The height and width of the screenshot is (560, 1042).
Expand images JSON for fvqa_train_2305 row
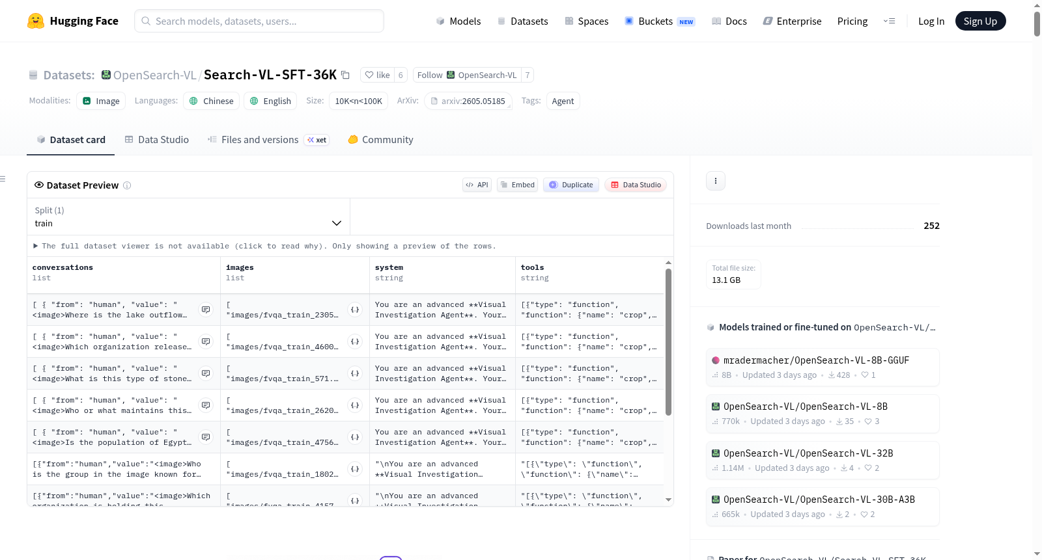[x=355, y=310]
